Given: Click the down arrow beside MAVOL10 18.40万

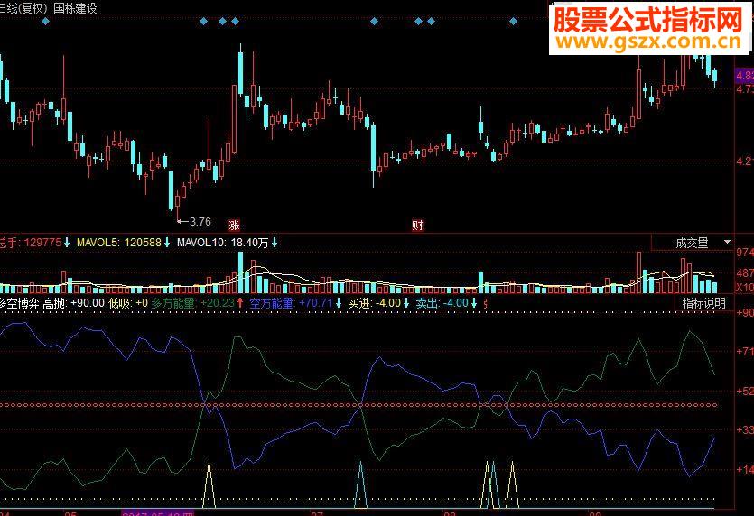Looking at the screenshot, I should pos(275,243).
